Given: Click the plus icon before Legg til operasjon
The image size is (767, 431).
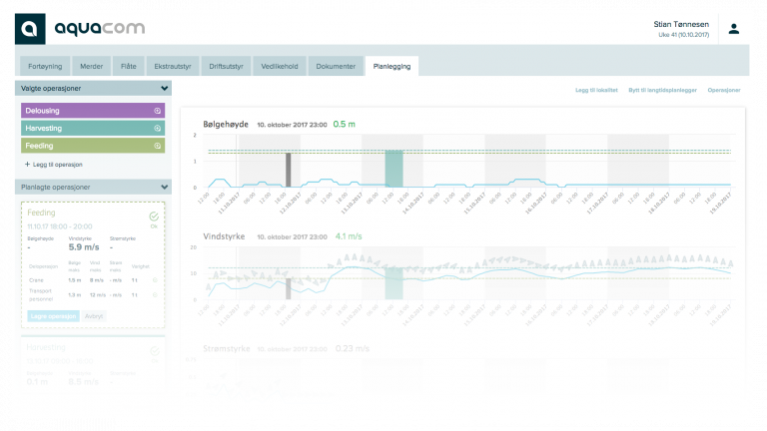Looking at the screenshot, I should [x=27, y=165].
